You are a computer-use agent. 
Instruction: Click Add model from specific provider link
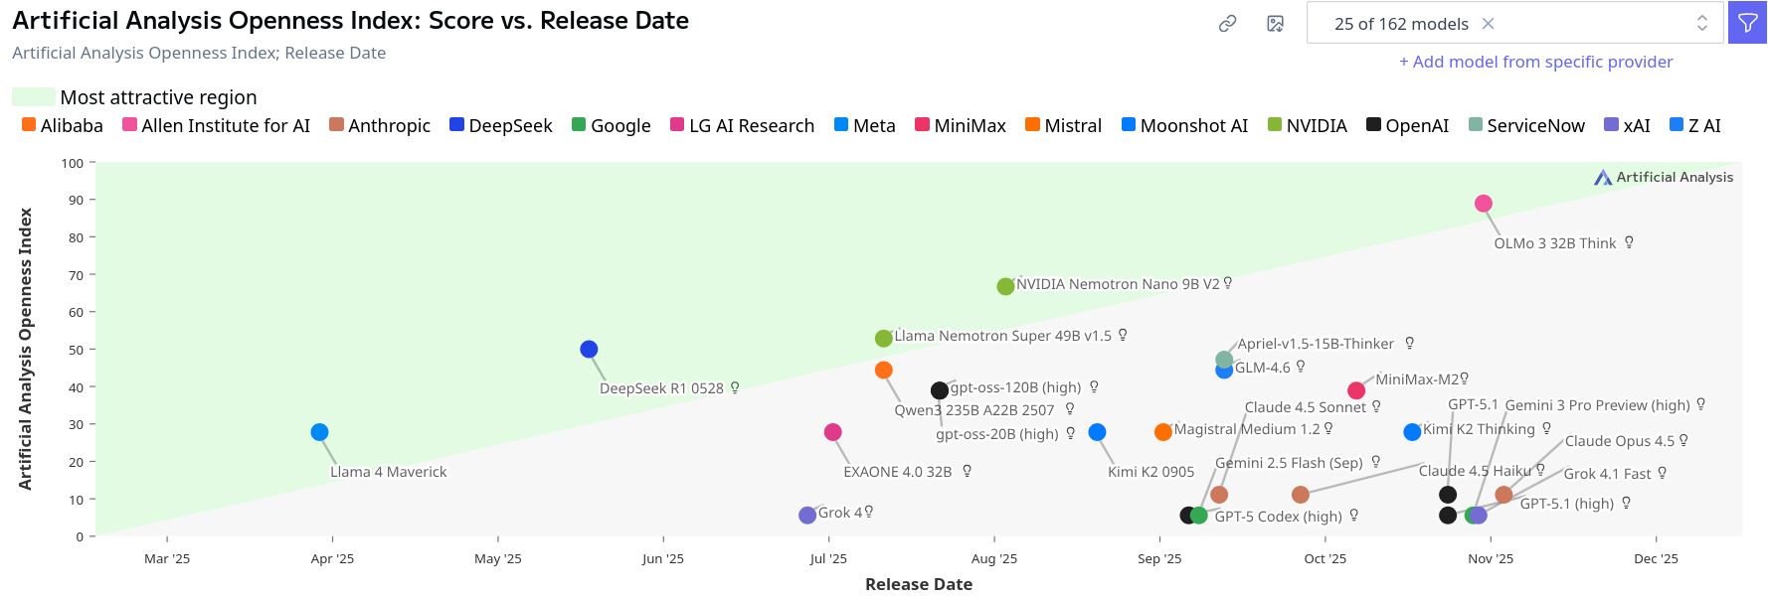pos(1535,62)
